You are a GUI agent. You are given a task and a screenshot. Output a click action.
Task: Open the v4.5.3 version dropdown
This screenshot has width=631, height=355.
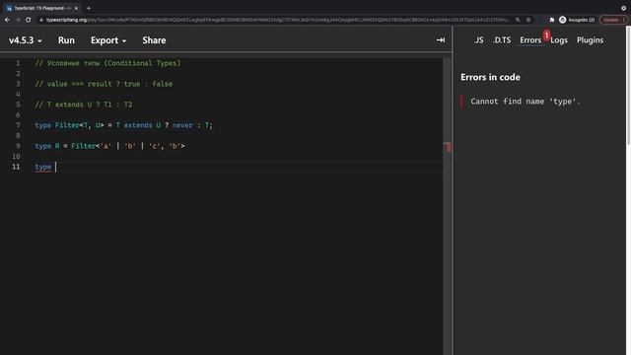coord(25,40)
